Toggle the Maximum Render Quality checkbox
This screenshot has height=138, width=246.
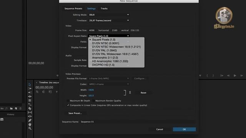(x=93, y=101)
